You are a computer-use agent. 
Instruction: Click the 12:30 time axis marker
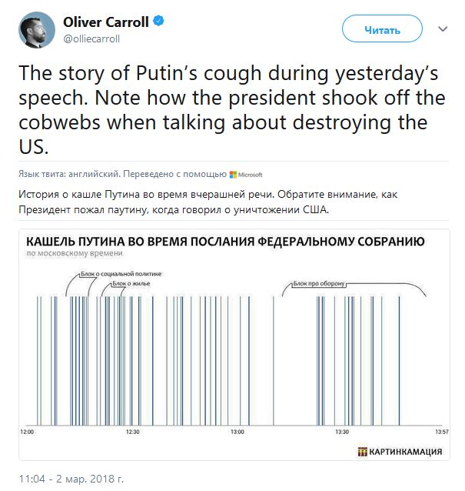[x=132, y=433]
